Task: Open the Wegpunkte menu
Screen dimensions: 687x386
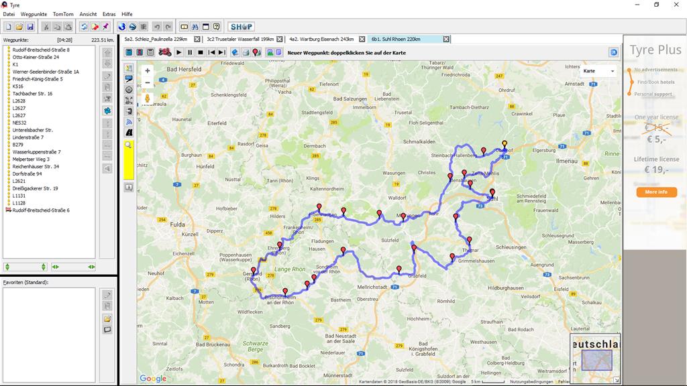Action: pyautogui.click(x=34, y=14)
